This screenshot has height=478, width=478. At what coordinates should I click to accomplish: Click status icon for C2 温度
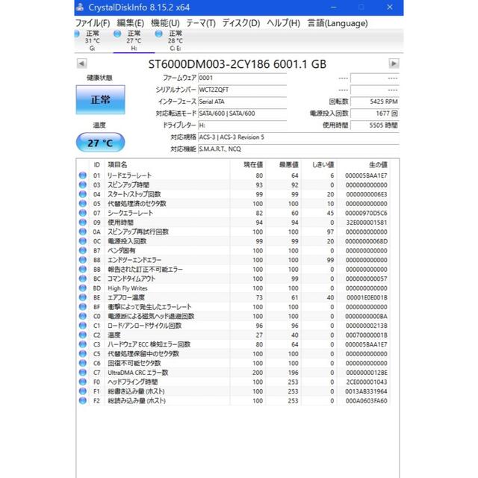click(83, 335)
